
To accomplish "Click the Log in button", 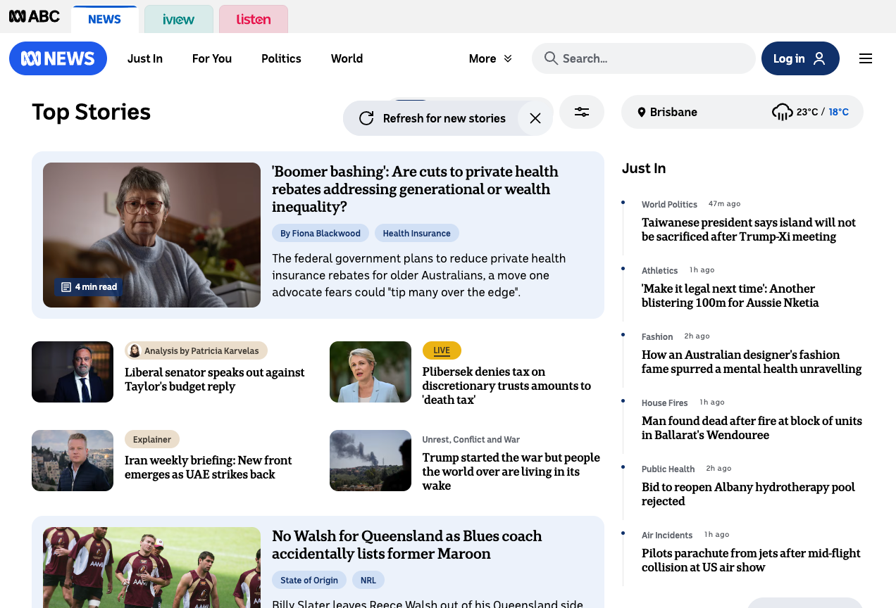I will coord(800,58).
